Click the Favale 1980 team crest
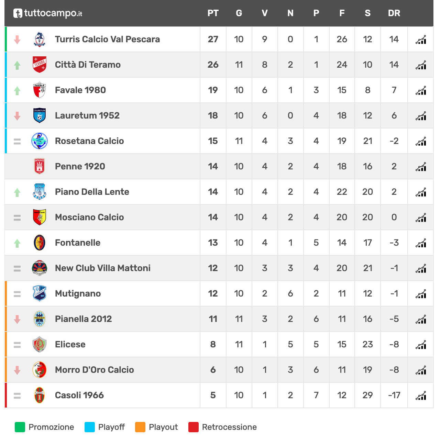 click(x=40, y=90)
